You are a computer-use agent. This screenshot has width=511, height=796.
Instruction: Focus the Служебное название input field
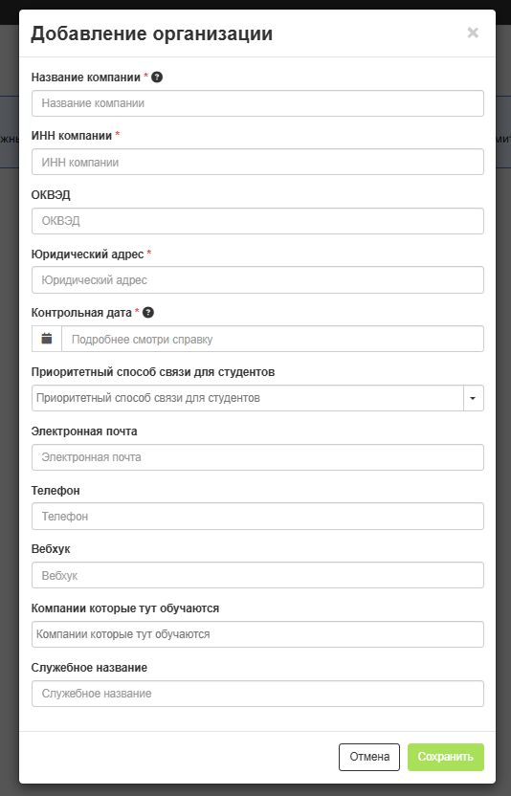tap(257, 694)
